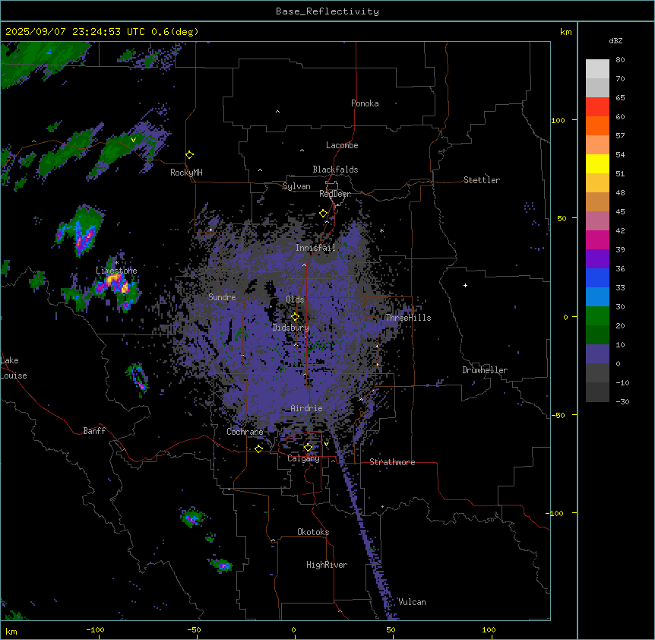Click the yellow v marker in the green echo northwest of RockyMH
This screenshot has width=655, height=640.
pyautogui.click(x=133, y=140)
